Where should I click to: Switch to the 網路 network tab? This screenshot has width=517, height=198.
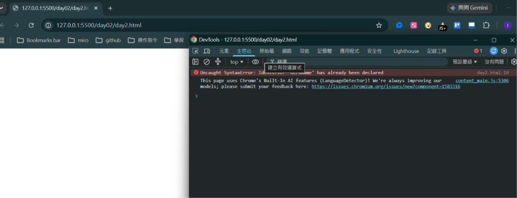(x=287, y=51)
